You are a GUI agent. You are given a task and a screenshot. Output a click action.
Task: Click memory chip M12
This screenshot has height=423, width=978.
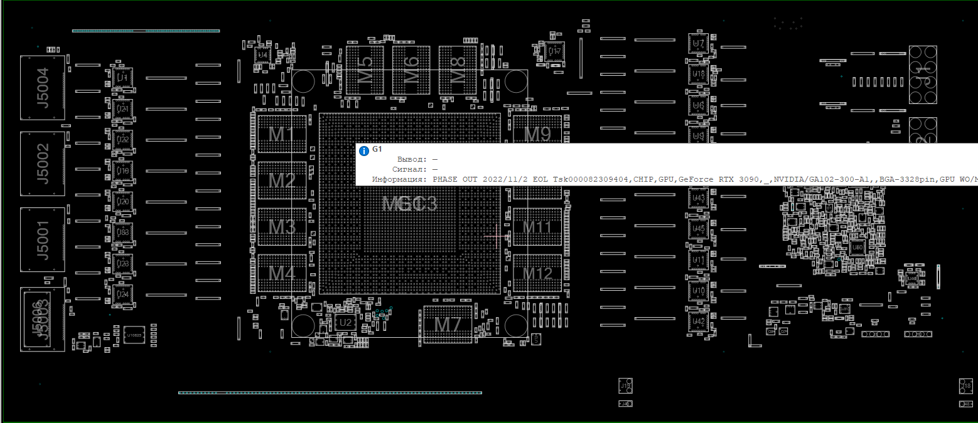click(x=537, y=273)
